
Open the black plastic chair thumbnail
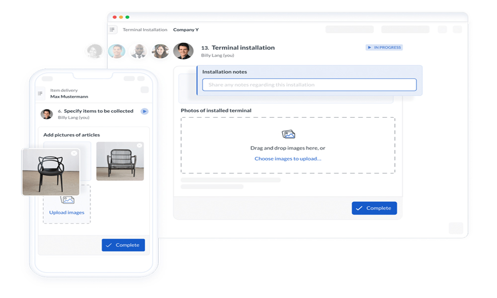(x=51, y=172)
